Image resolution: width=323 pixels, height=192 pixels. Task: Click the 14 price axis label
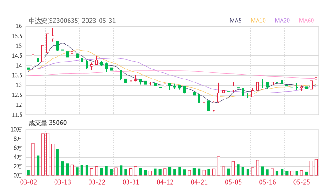(x=19, y=65)
